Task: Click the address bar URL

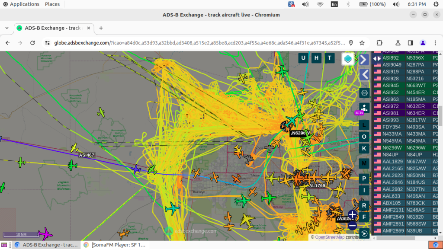Action: [x=199, y=43]
